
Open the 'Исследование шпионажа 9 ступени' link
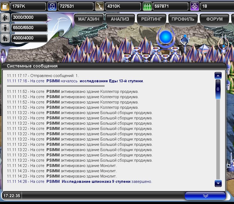96,182
